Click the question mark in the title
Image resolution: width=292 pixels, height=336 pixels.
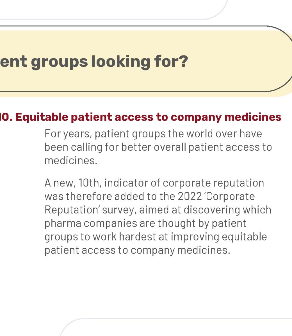pos(183,61)
